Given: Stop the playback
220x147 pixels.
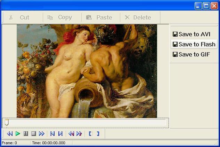Looking at the screenshot, I should pyautogui.click(x=33, y=133).
